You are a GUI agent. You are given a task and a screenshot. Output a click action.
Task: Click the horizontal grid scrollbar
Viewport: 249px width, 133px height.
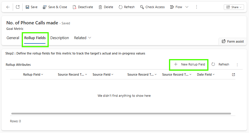pyautogui.click(x=121, y=114)
